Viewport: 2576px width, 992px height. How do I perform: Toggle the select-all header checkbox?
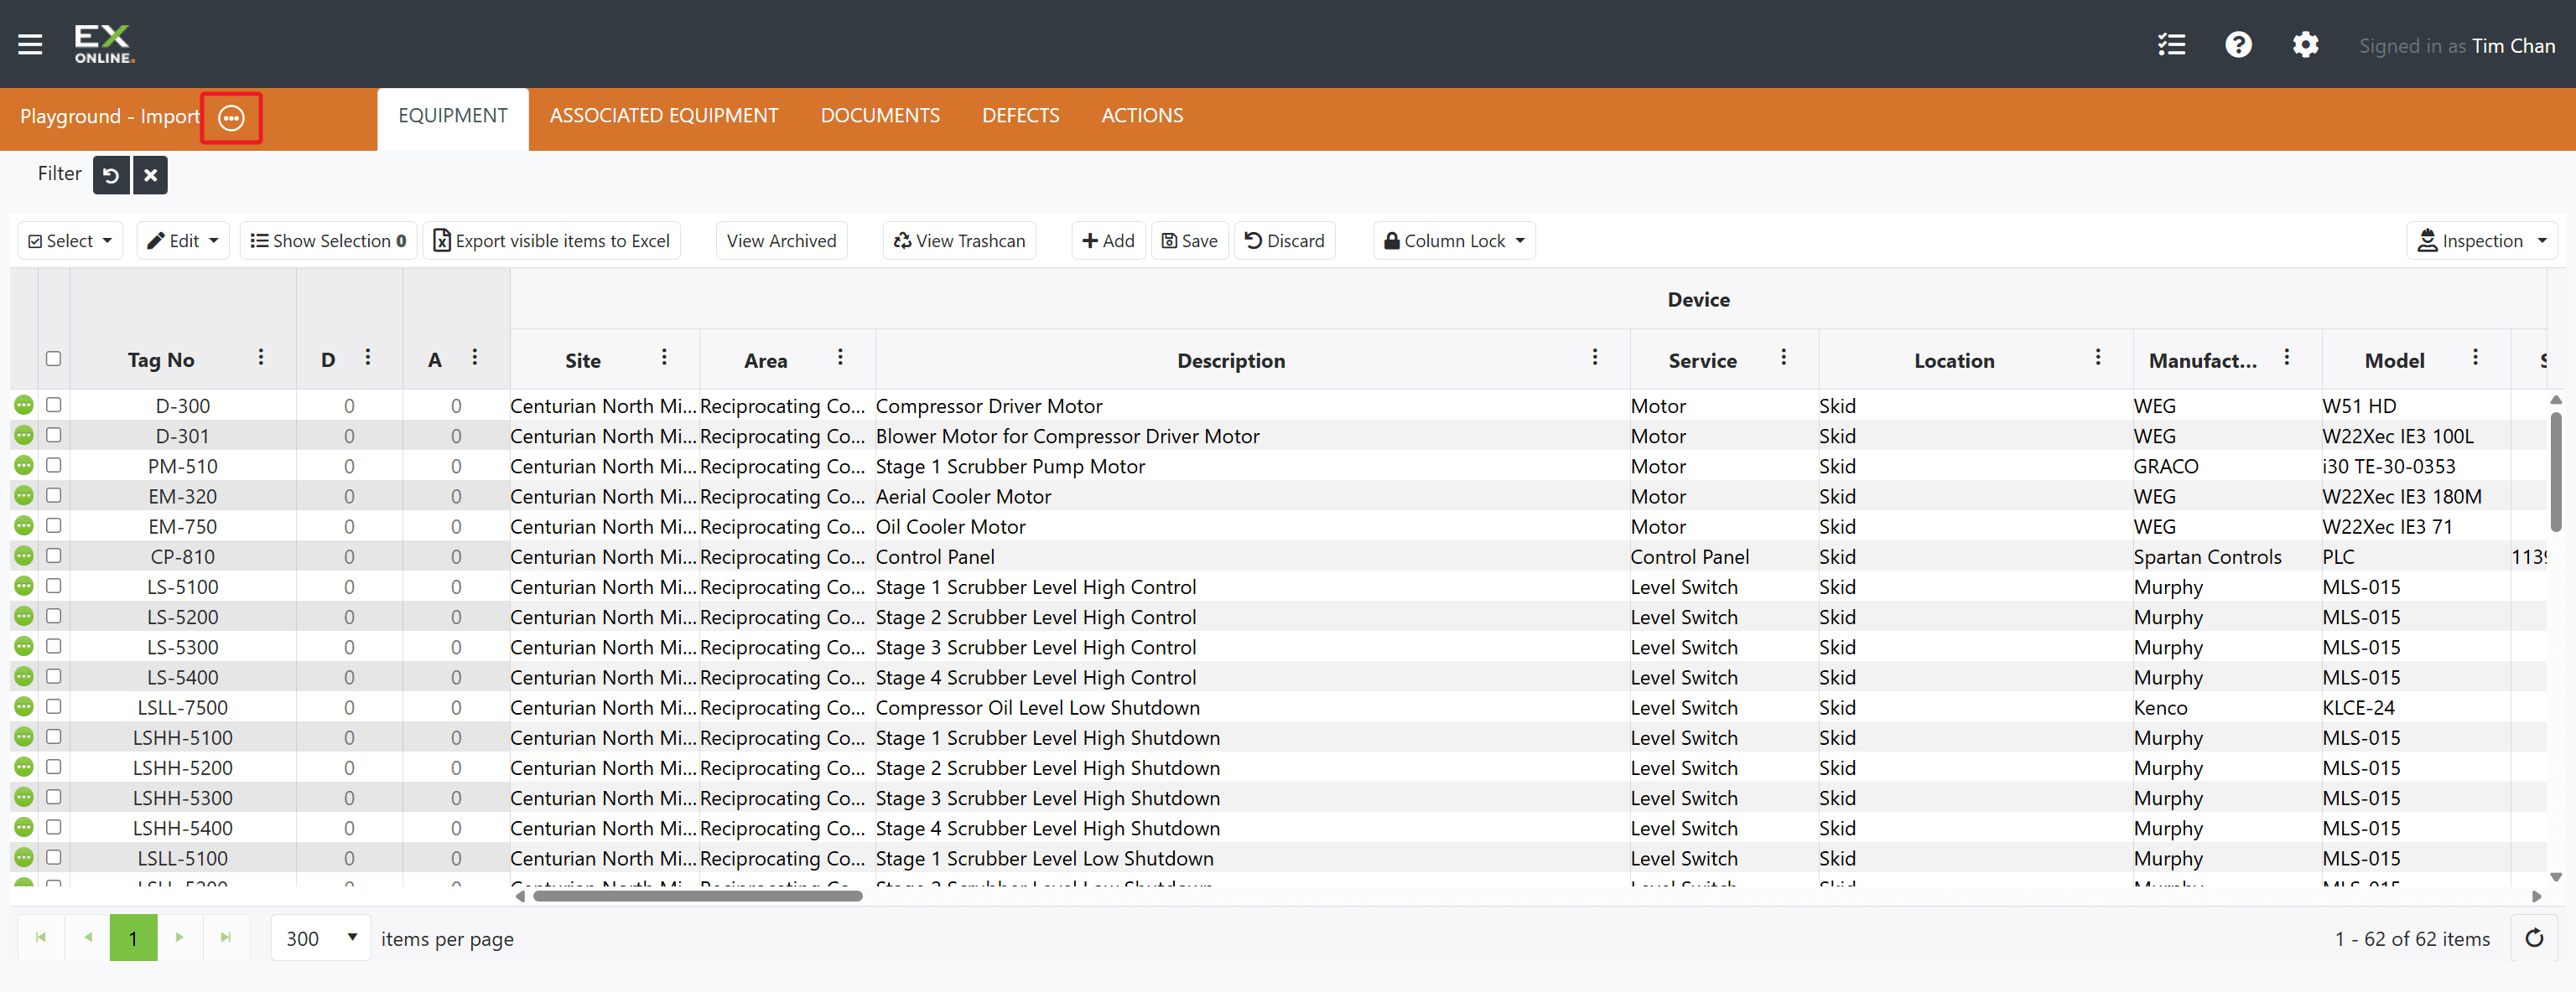click(x=54, y=359)
